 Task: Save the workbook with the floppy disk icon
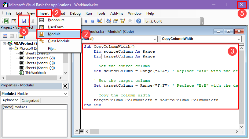[24, 21]
